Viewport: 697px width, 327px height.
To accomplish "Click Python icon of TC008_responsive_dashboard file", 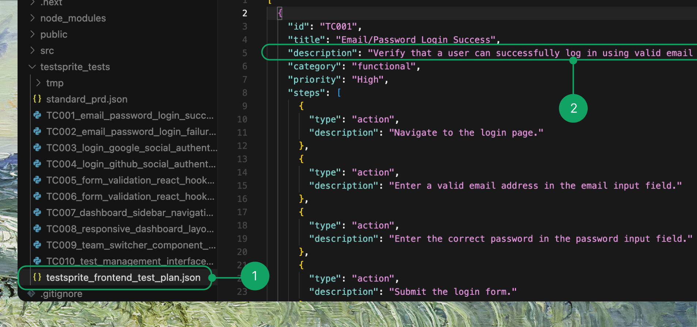I will pos(37,228).
